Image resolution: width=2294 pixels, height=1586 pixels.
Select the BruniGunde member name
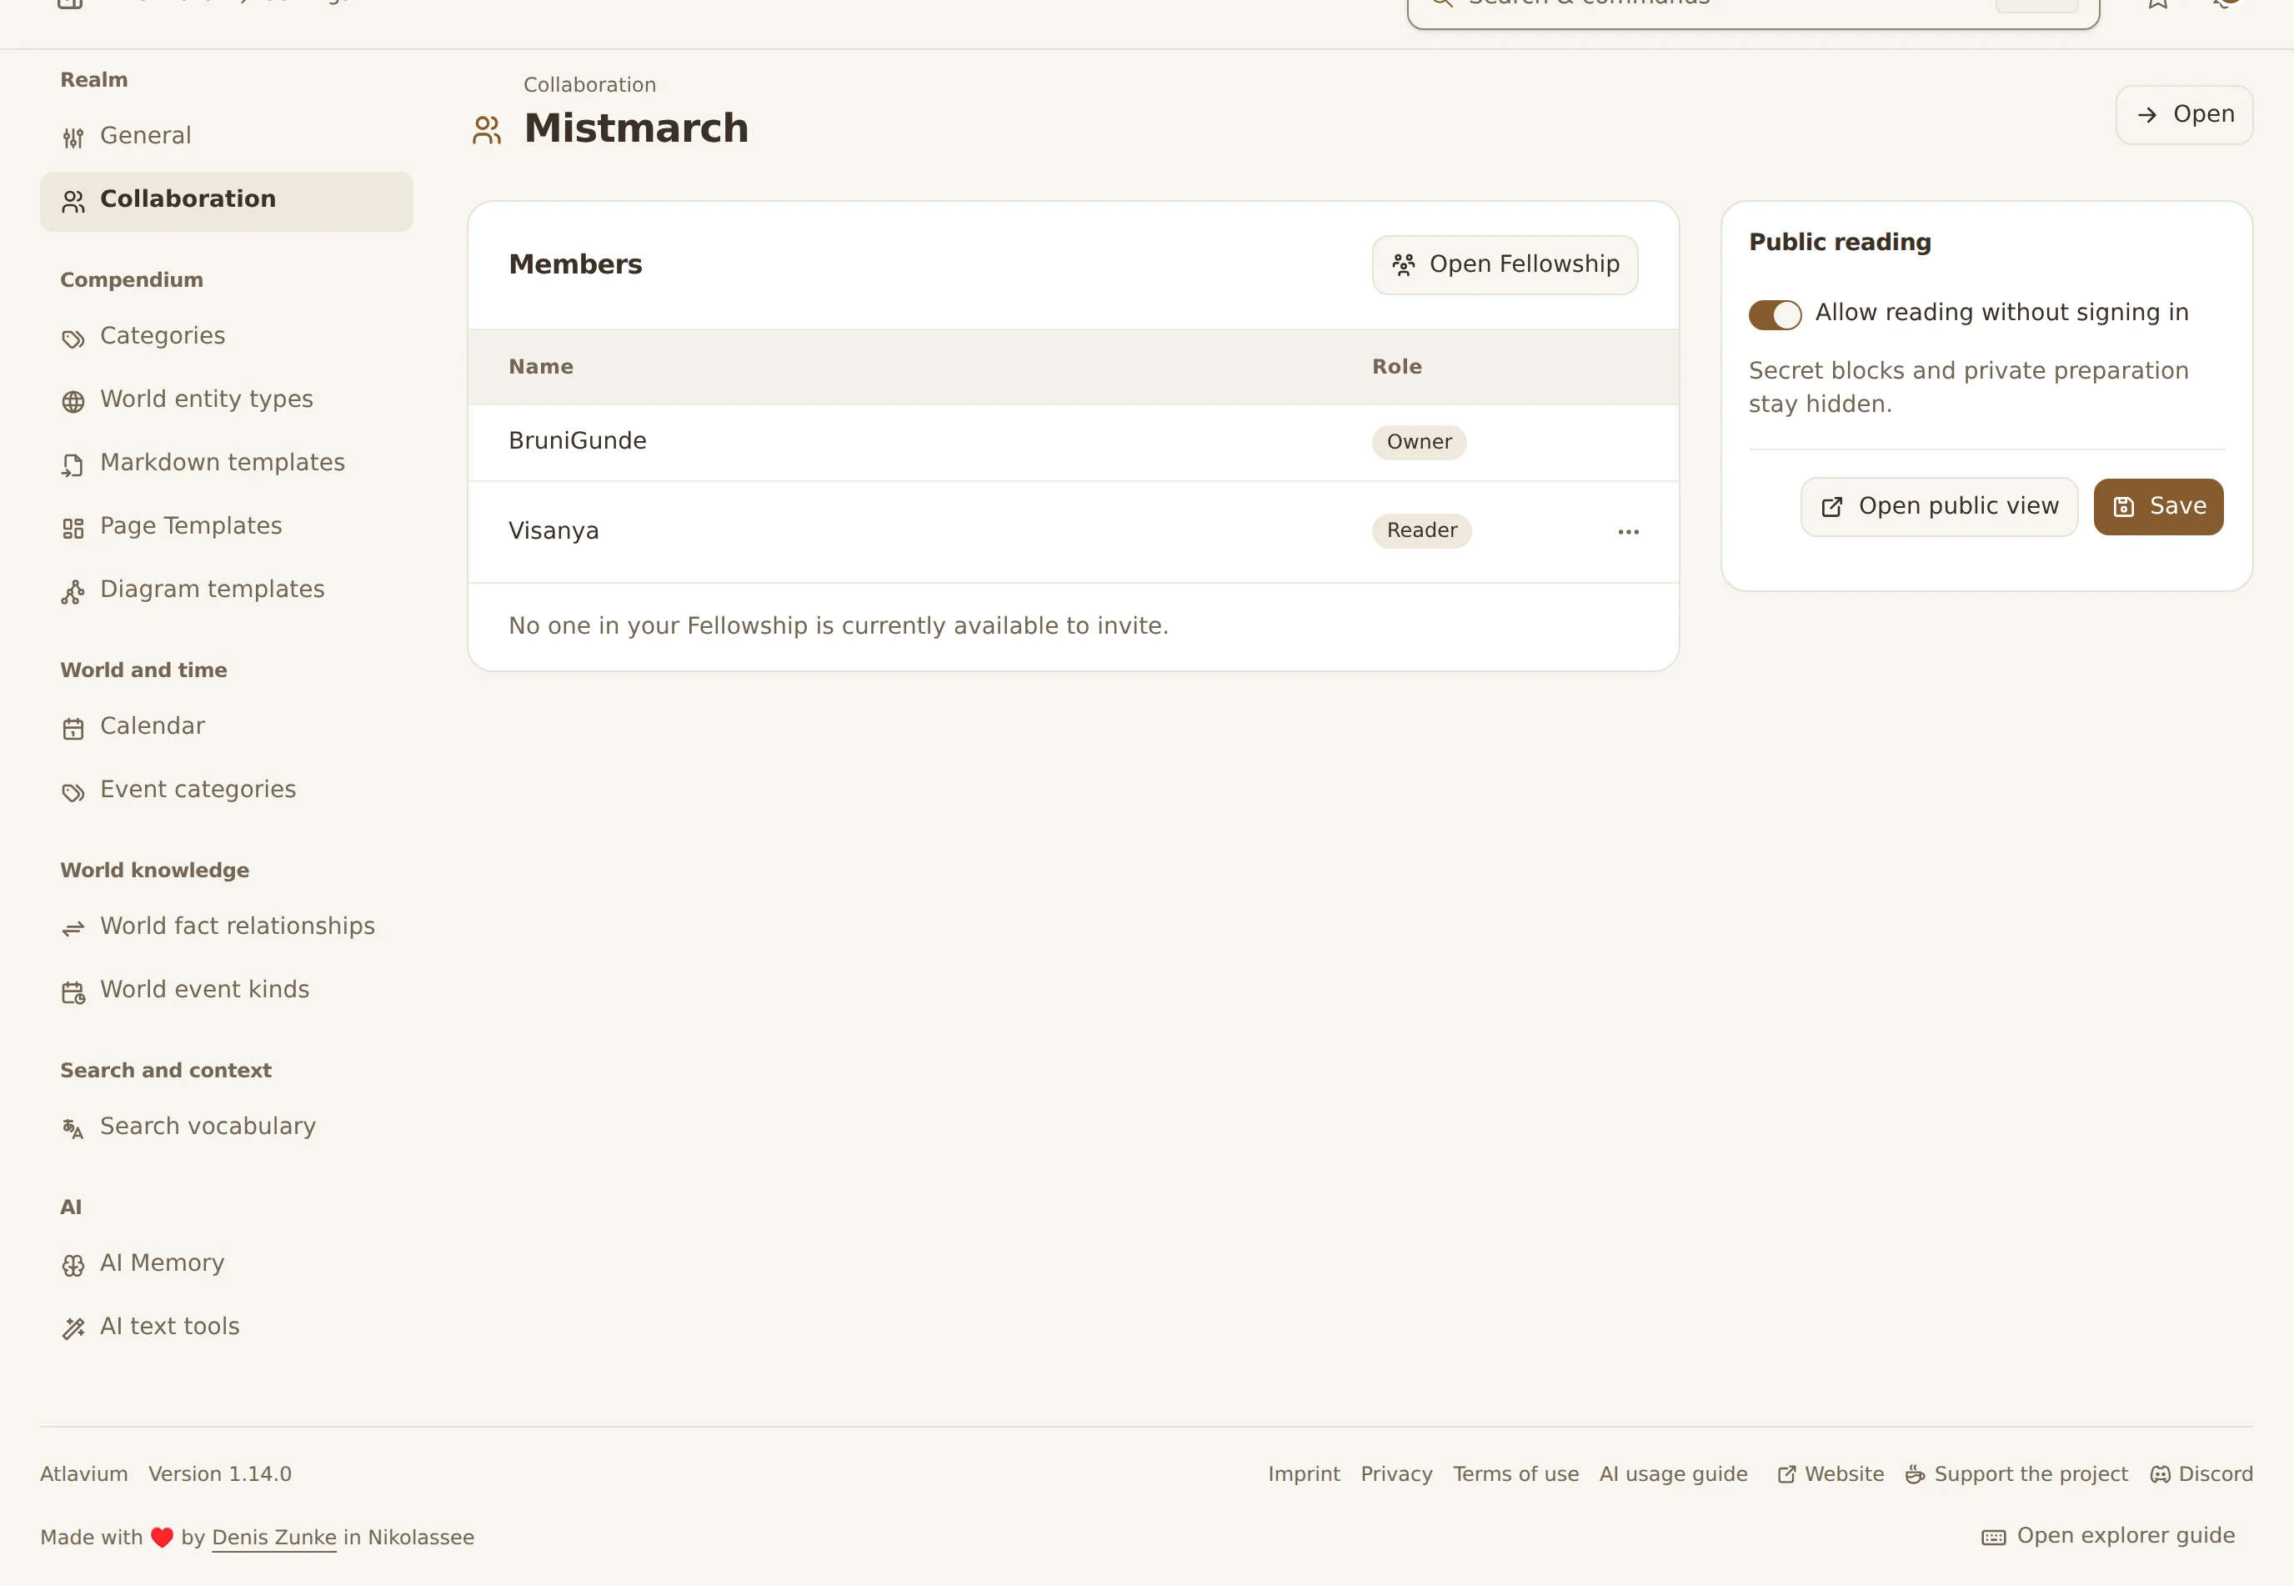(577, 441)
